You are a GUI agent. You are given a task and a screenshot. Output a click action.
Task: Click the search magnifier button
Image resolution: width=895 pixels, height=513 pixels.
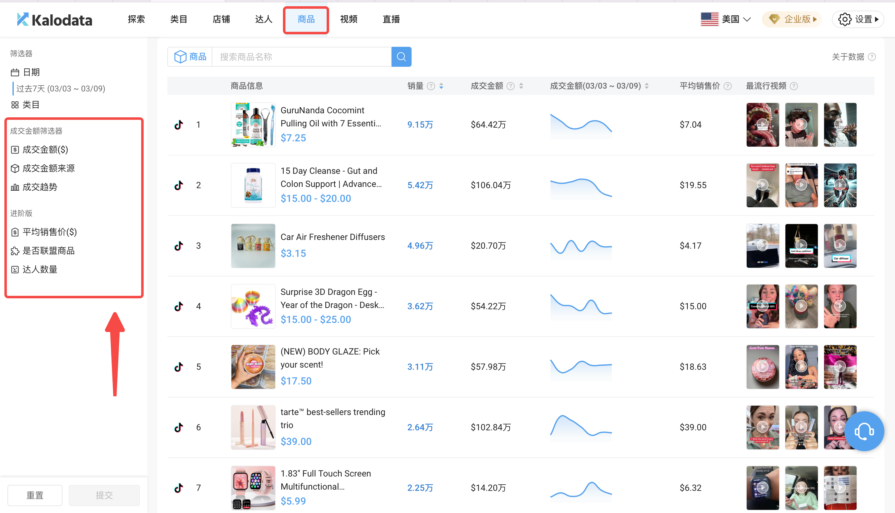[401, 57]
